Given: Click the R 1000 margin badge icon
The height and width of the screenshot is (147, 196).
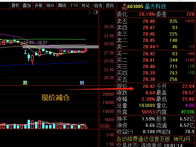Looking at the screenshot, I should pos(125,7).
